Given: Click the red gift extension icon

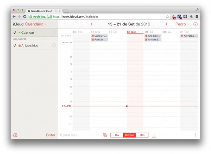Looking at the screenshot, I should click(x=174, y=17).
